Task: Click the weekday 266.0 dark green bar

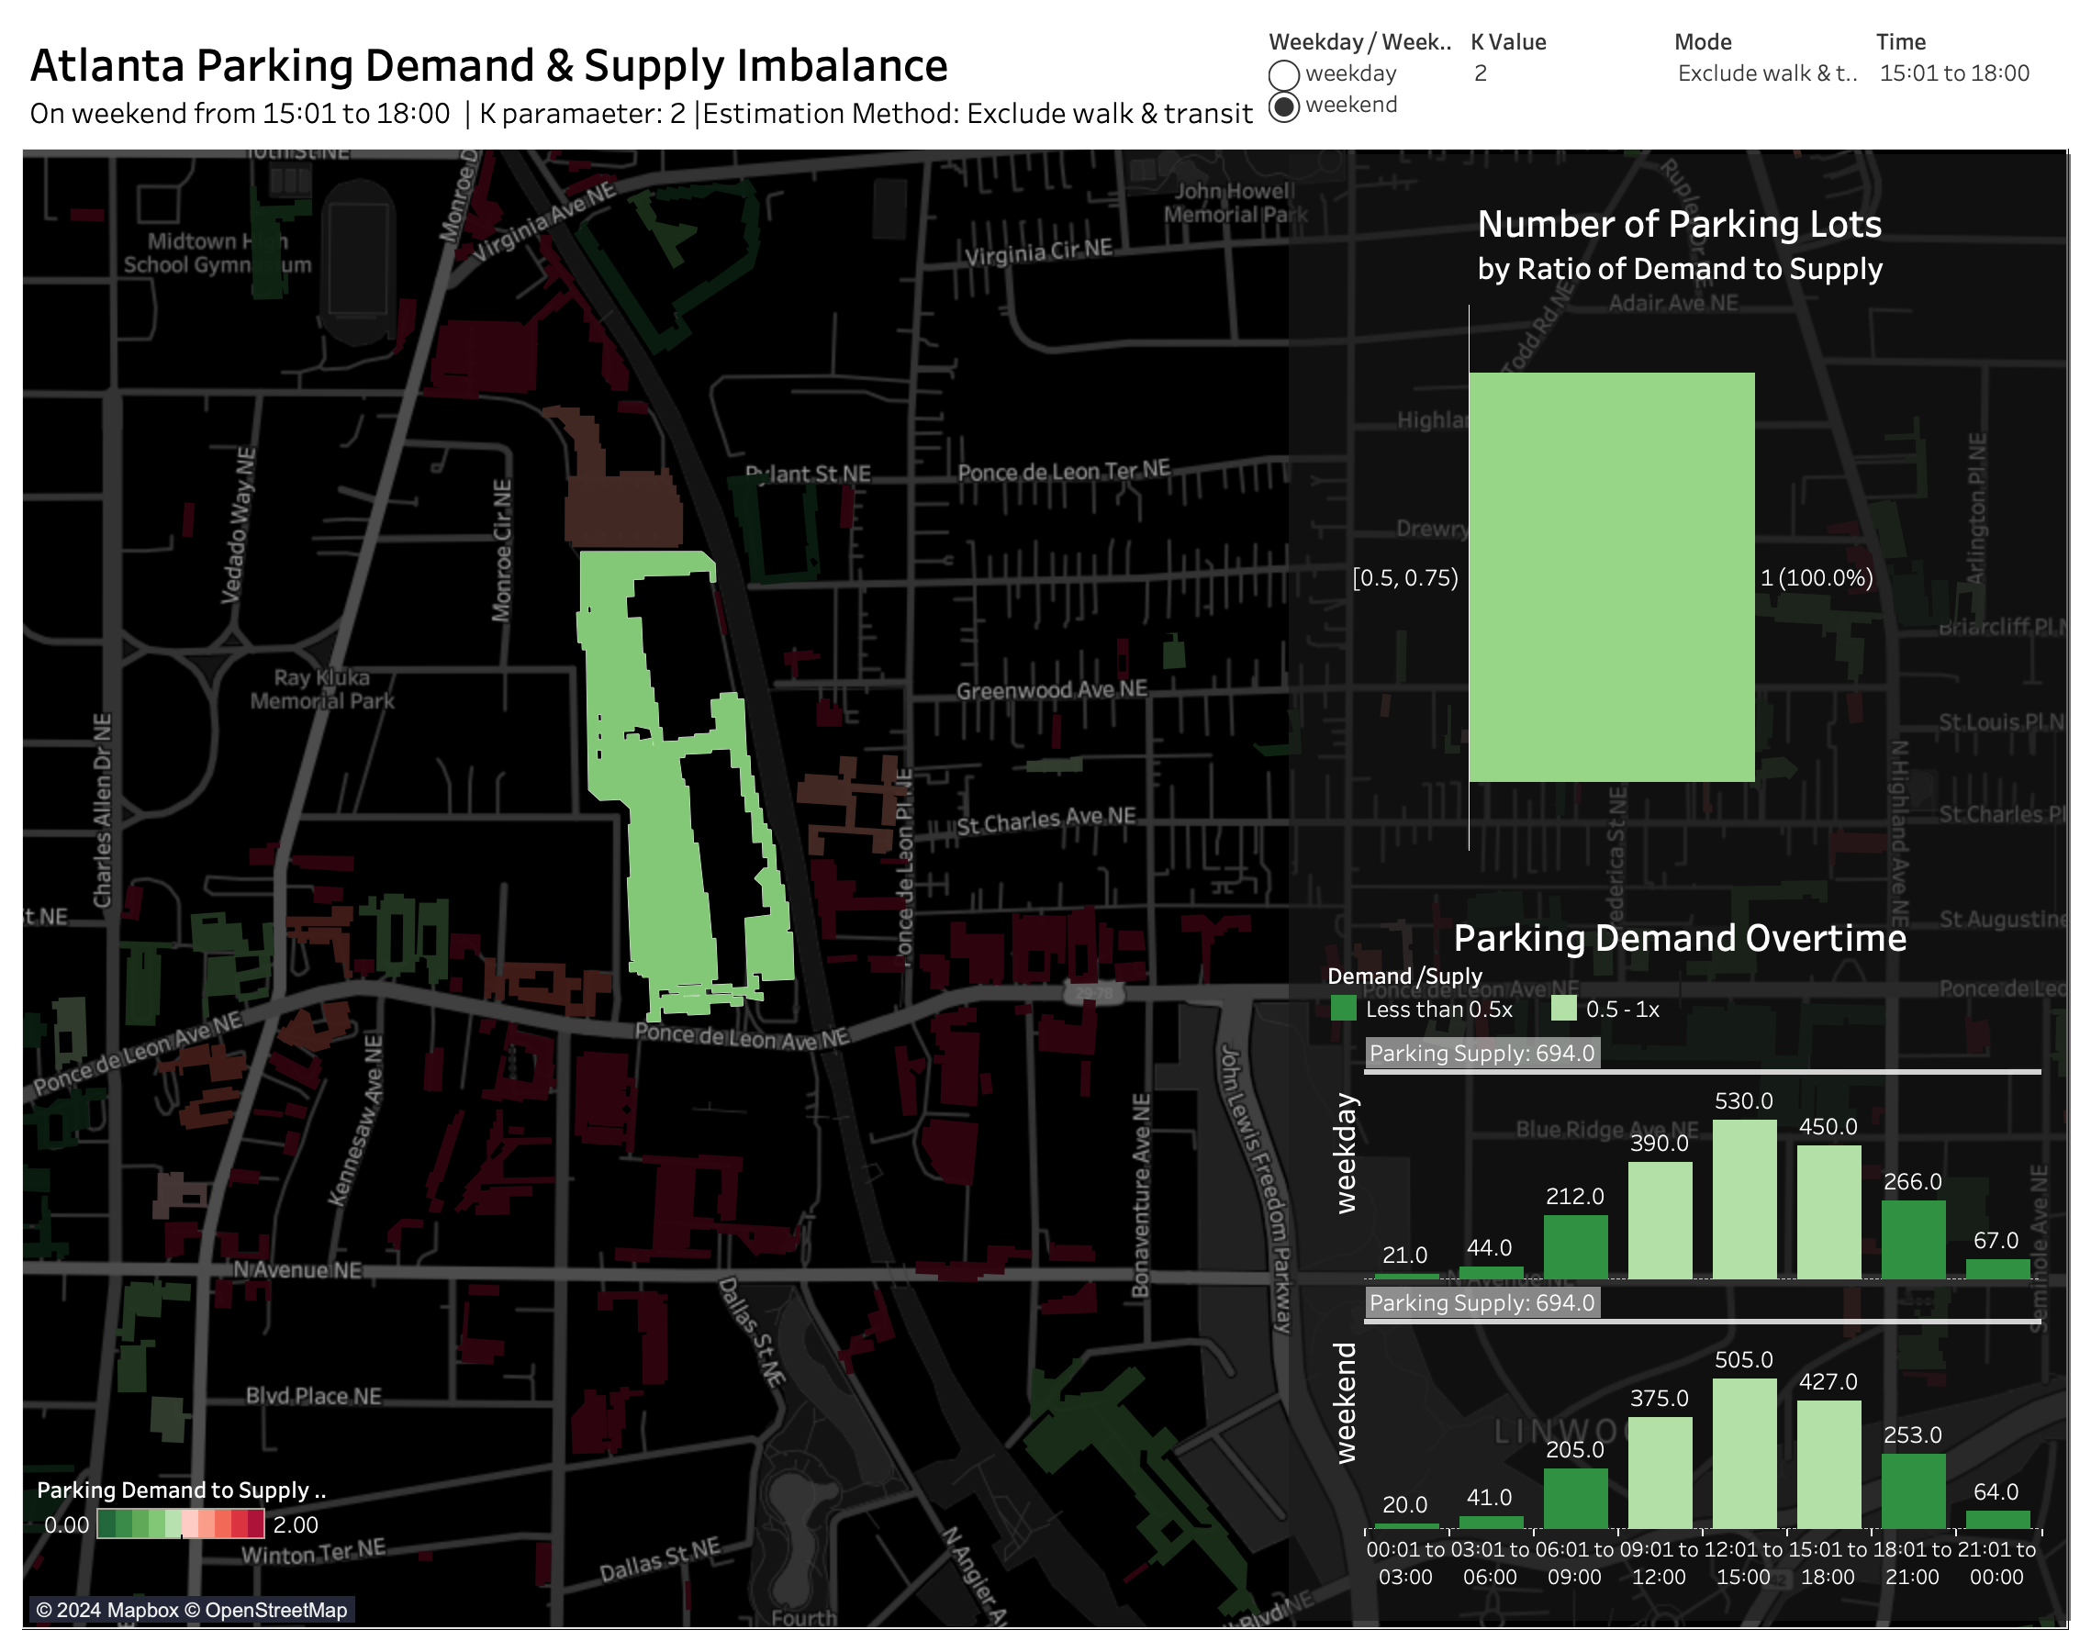Action: [1912, 1240]
